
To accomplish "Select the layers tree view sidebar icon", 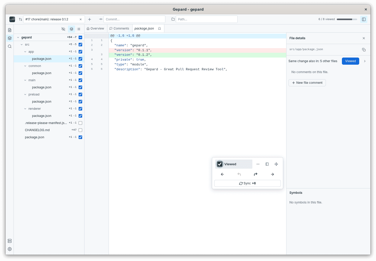I will [10, 38].
